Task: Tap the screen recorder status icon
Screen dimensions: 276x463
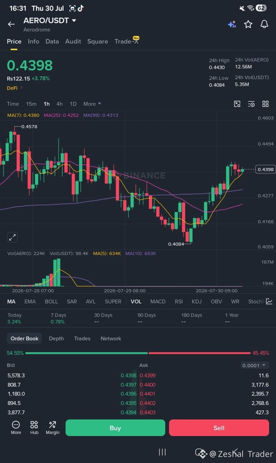Action: click(72, 8)
